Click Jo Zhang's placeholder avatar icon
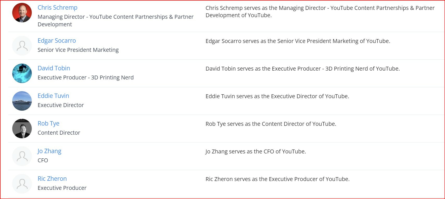Image resolution: width=445 pixels, height=199 pixels. pyautogui.click(x=22, y=156)
